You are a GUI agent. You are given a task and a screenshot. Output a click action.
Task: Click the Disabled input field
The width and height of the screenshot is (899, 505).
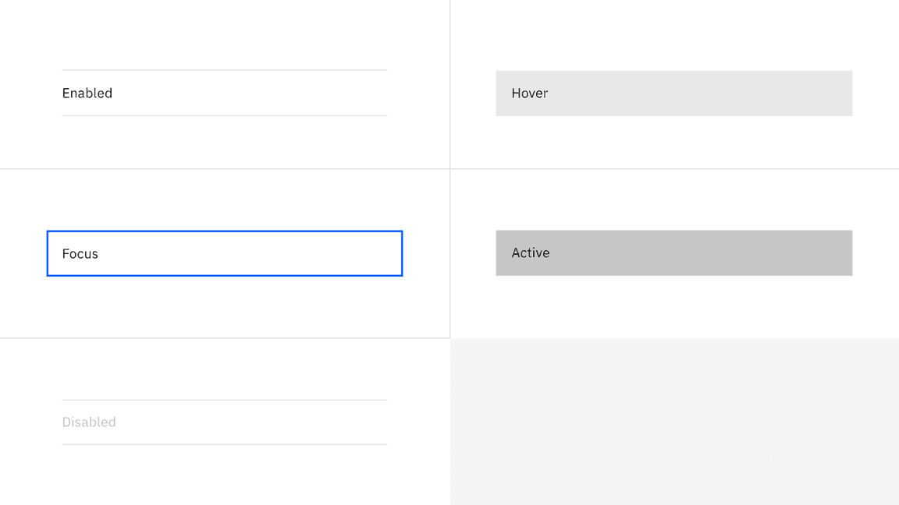224,422
